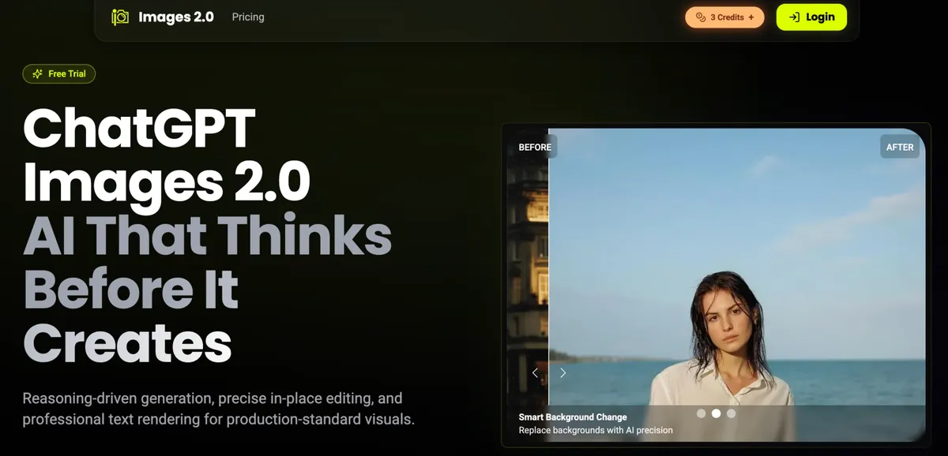Screen dimensions: 948x456
Task: Click the sparkle icon in Free Trial badge
Action: tap(37, 74)
